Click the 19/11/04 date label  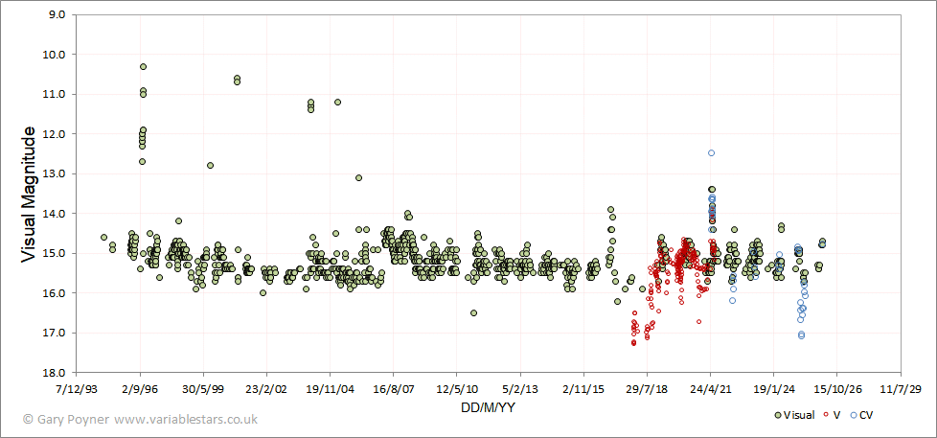click(x=330, y=389)
